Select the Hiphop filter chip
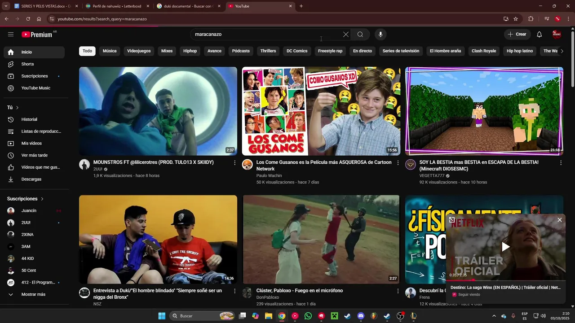Viewport: 575px width, 323px height. (190, 51)
